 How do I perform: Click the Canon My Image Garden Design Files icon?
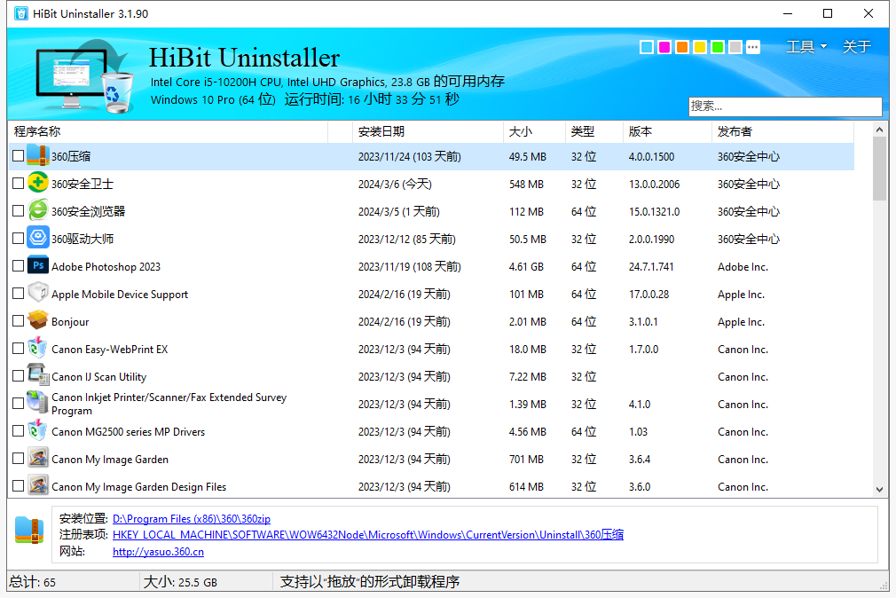click(38, 485)
